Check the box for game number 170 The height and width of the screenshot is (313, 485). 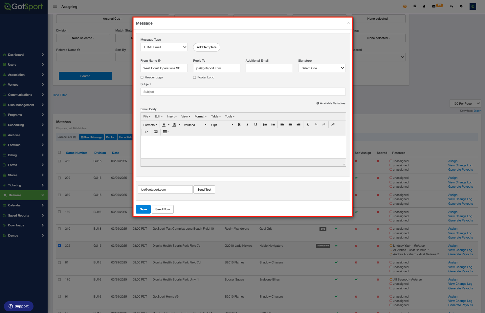tap(59, 280)
